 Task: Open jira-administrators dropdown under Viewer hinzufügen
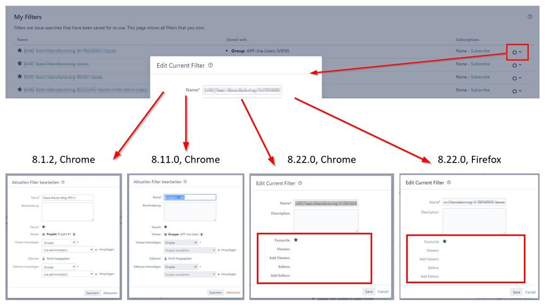click(68, 250)
